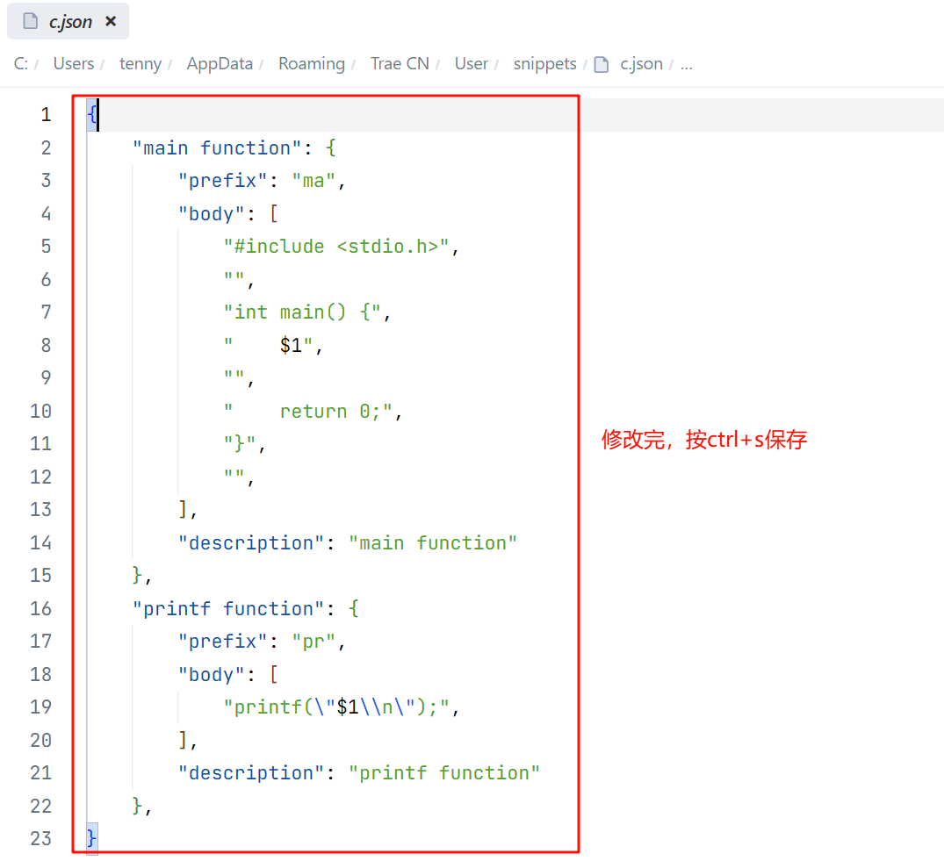Click line number 19 in the gutter

41,707
